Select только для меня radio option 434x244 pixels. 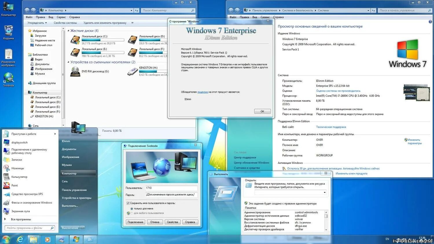click(132, 208)
